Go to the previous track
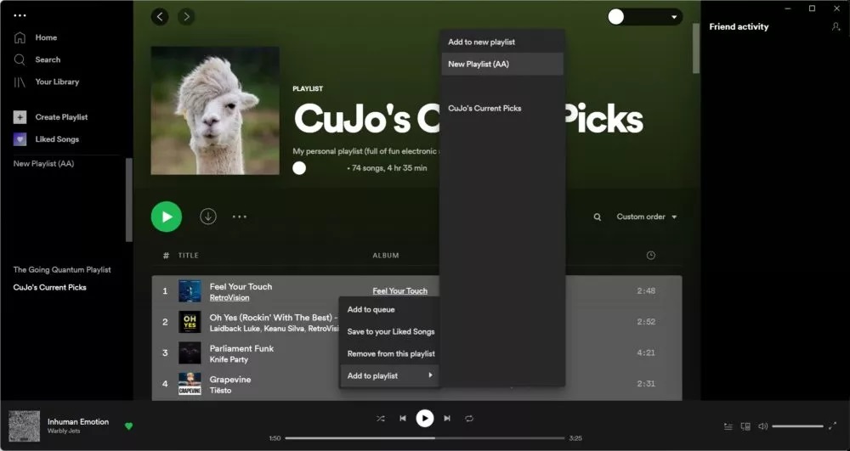Screen dimensions: 850x451 pos(403,418)
